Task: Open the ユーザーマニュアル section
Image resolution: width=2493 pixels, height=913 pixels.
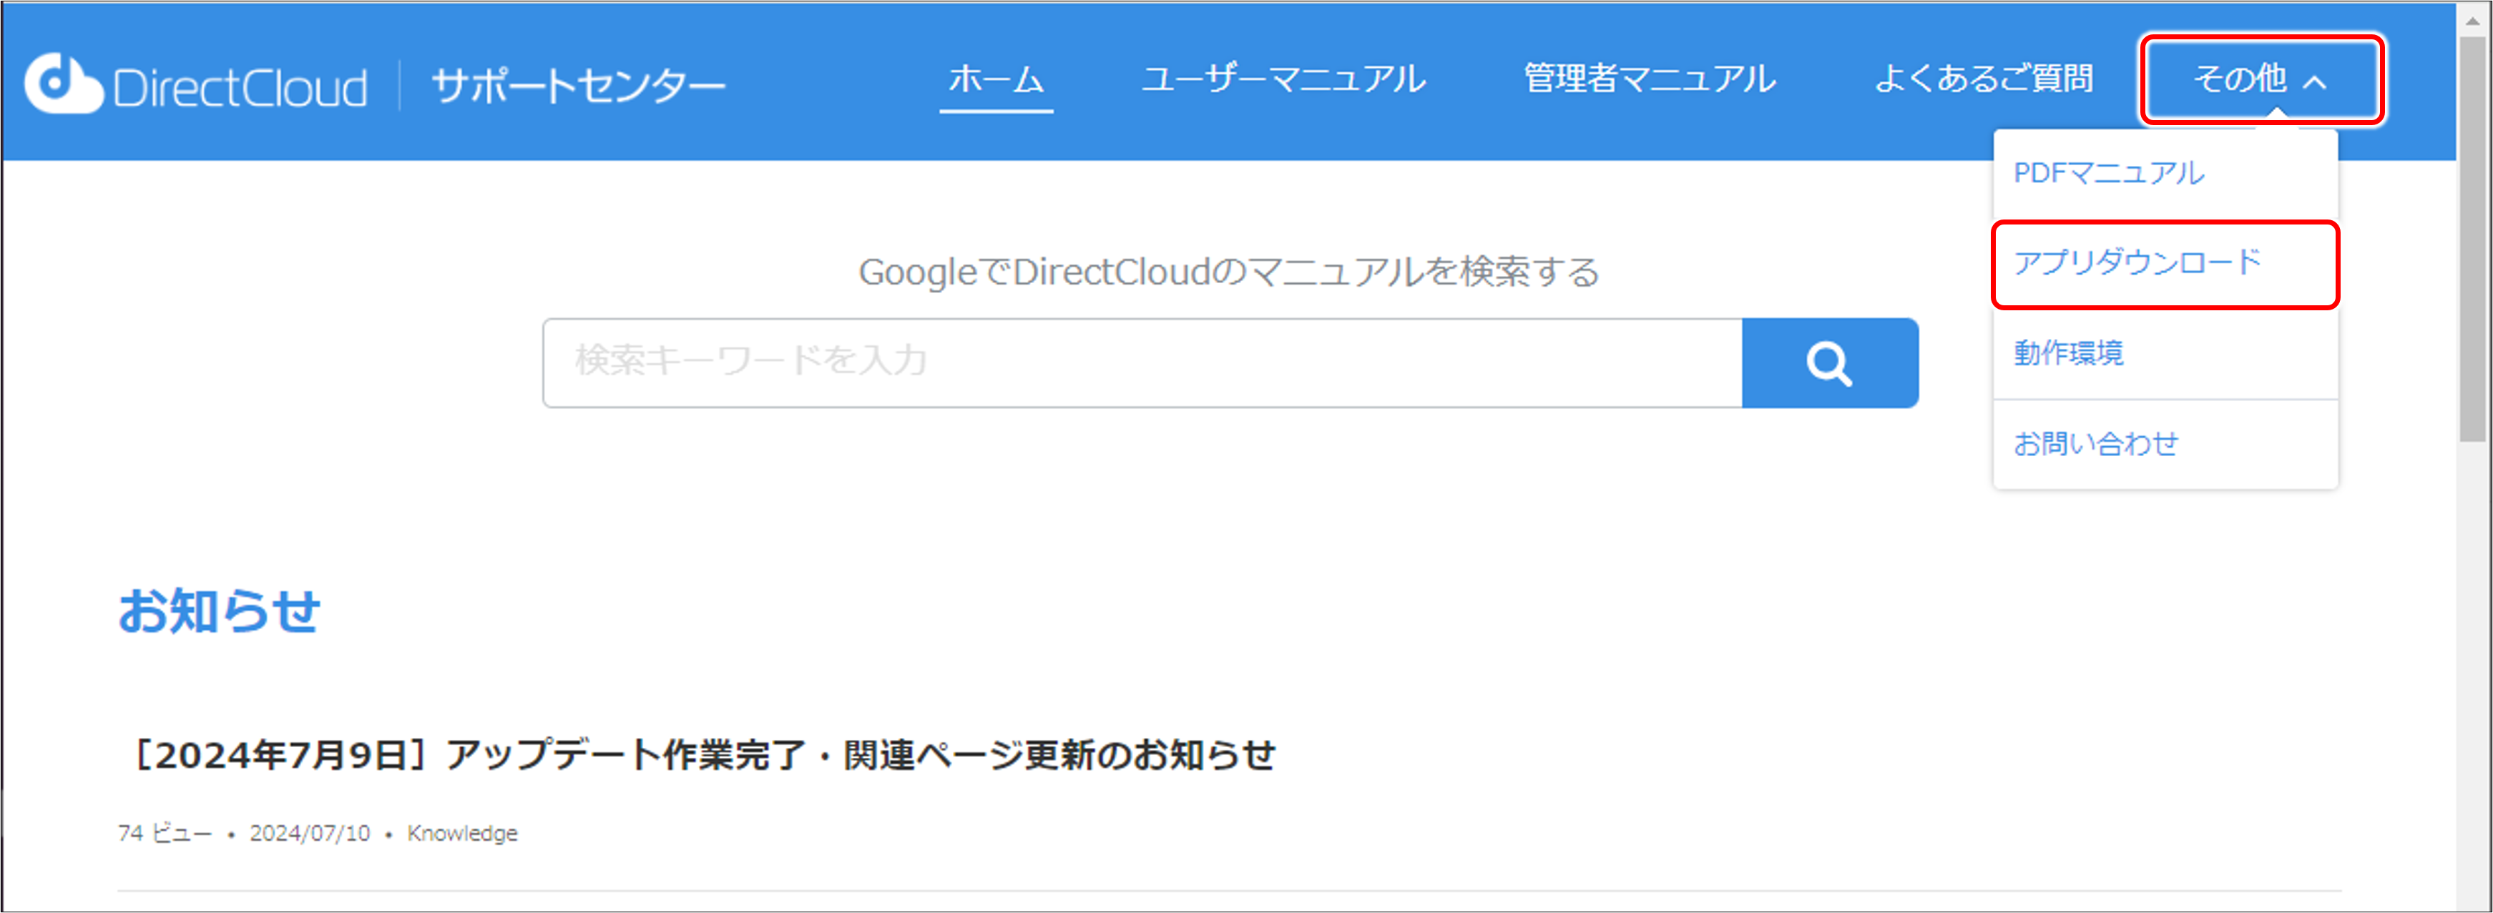Action: pyautogui.click(x=1284, y=79)
